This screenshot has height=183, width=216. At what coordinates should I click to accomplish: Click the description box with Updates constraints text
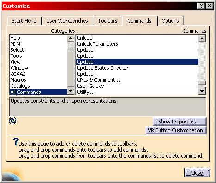tap(108, 107)
